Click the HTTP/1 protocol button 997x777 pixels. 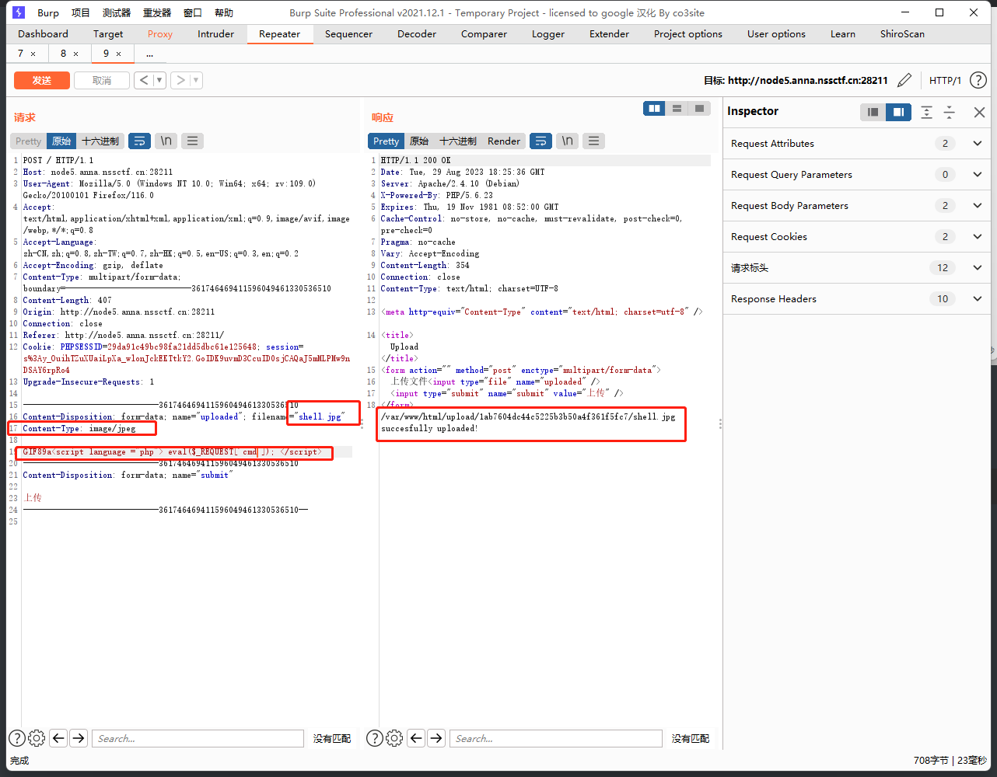pyautogui.click(x=945, y=80)
